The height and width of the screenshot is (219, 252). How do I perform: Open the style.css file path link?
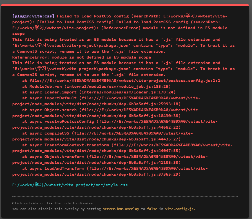coord(70,185)
